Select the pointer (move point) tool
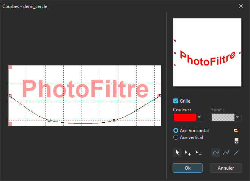250x181 pixels. 177,153
